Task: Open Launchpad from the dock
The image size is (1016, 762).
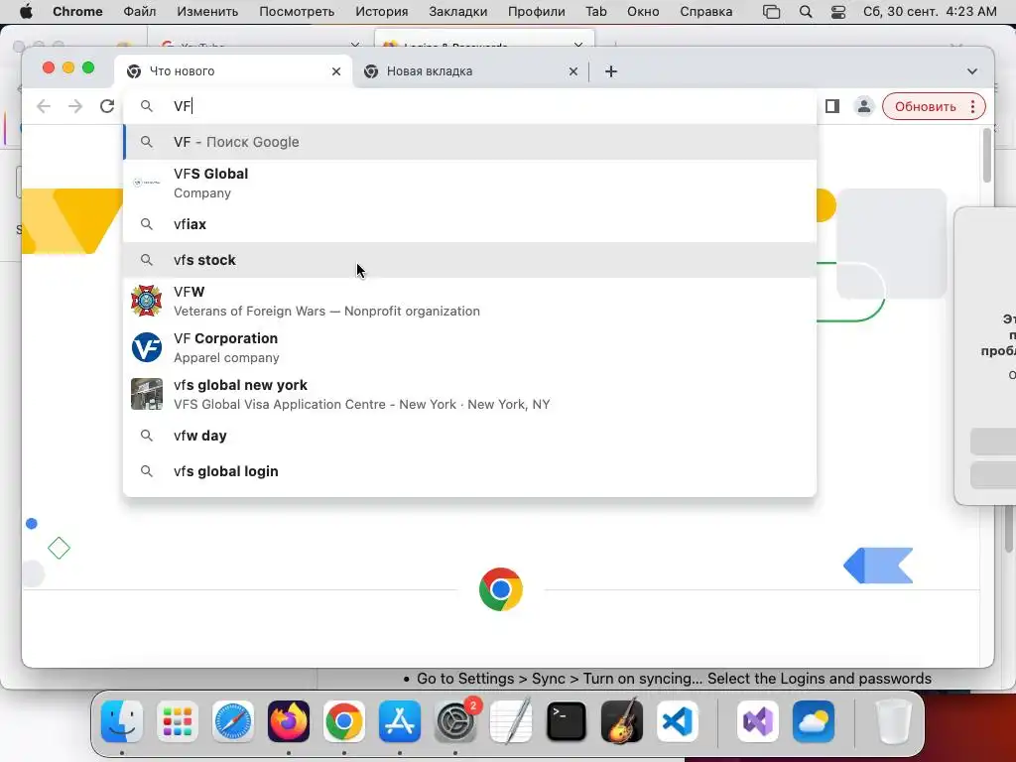Action: pyautogui.click(x=178, y=721)
